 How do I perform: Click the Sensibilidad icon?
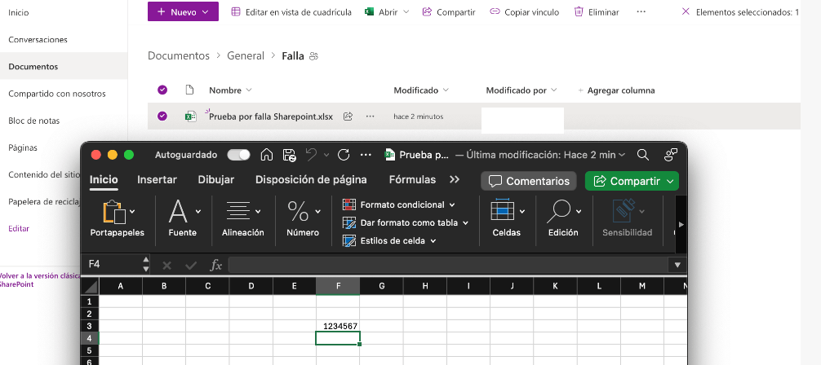coord(624,211)
